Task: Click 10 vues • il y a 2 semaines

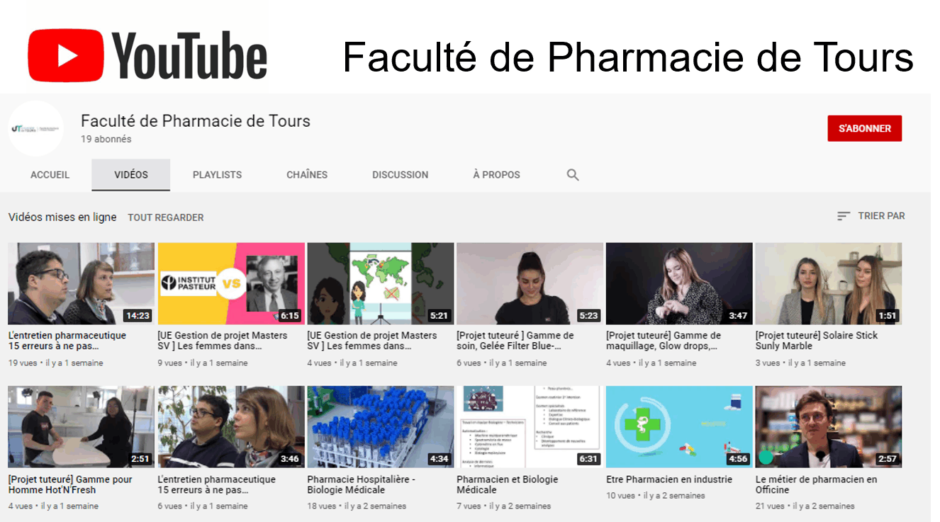Action: (x=656, y=496)
